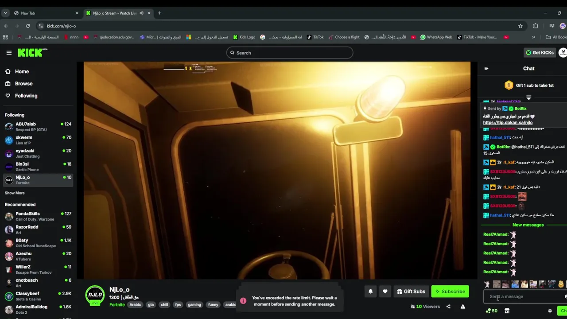Viewport: 567px width, 319px height.
Task: Click the hathal_511 username saying ايه خفت
Action: coord(500,138)
